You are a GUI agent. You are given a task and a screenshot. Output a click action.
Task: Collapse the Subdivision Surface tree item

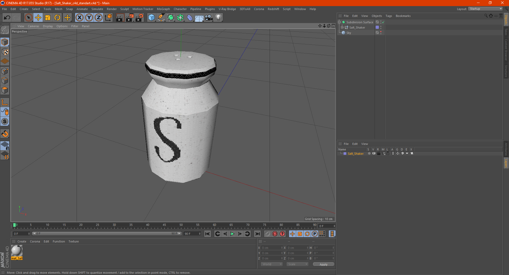click(339, 22)
